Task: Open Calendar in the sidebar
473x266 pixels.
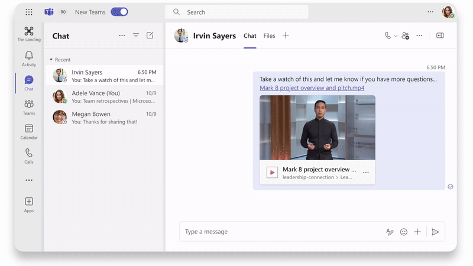Action: [29, 132]
